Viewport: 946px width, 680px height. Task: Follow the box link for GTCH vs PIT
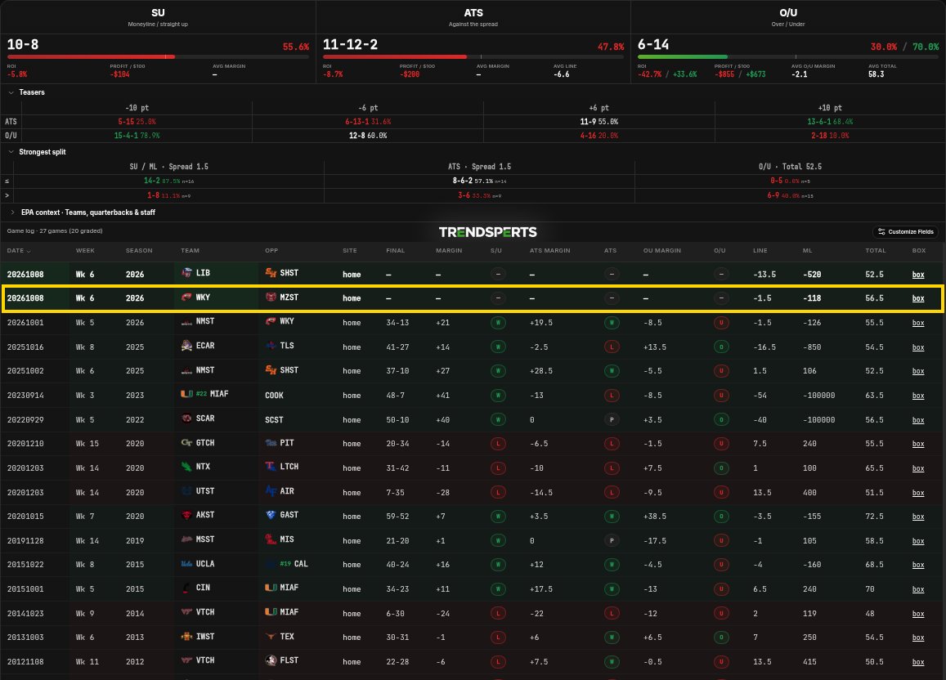[918, 444]
